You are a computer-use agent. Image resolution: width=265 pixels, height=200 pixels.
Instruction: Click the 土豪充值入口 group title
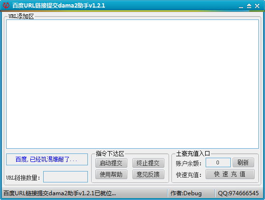point(193,153)
